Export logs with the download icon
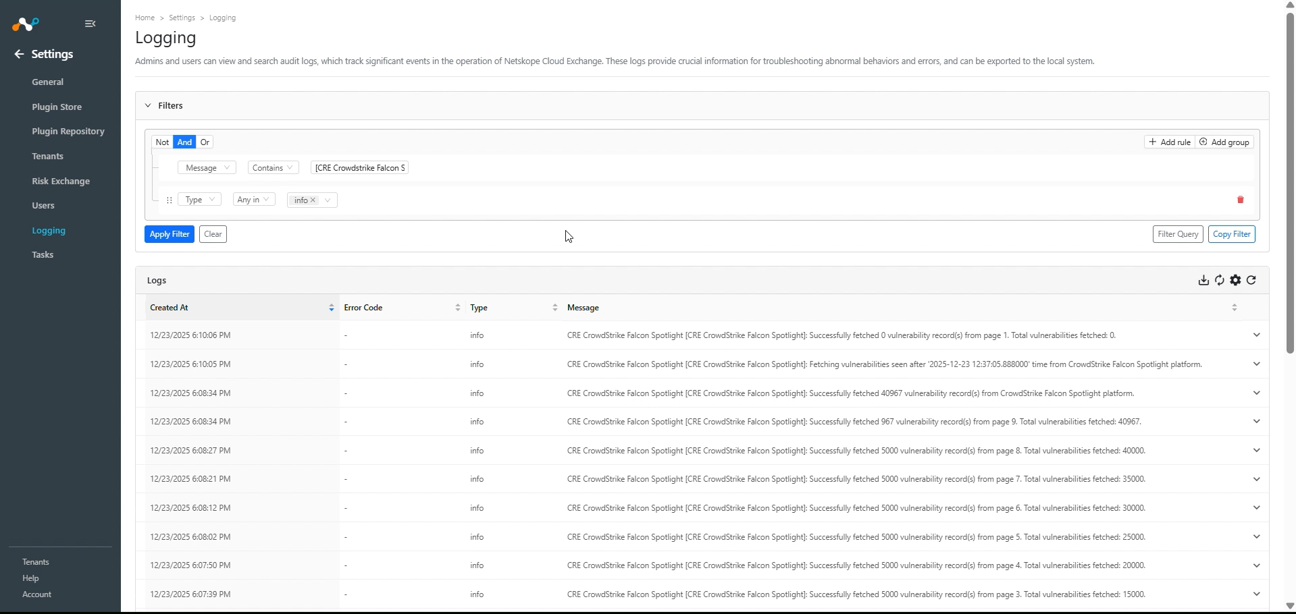Image resolution: width=1296 pixels, height=614 pixels. [x=1203, y=281]
